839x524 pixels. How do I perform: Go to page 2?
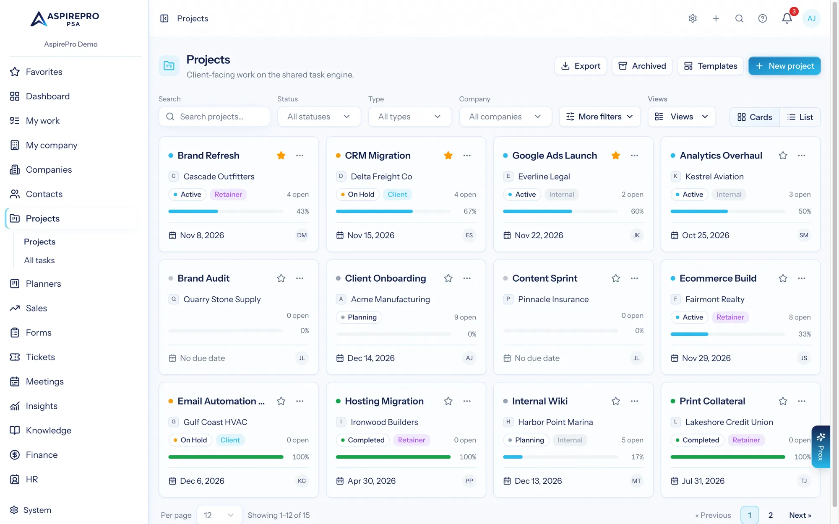[x=770, y=515]
